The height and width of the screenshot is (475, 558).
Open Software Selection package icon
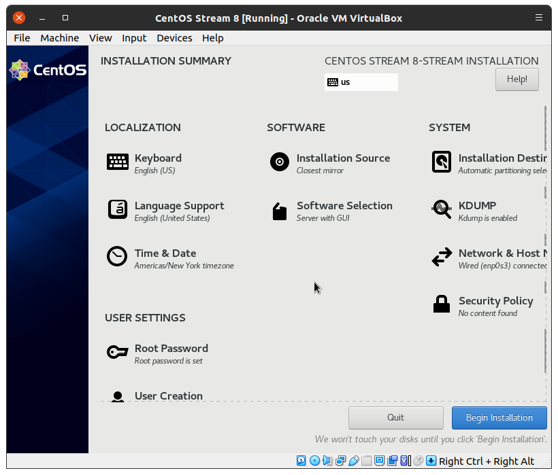point(280,211)
